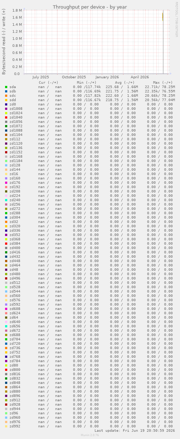
Task: Select the zd384 legend entry
Action: click(x=15, y=244)
